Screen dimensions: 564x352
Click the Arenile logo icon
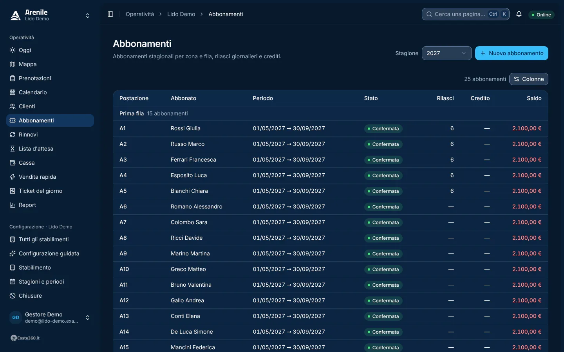(x=15, y=15)
